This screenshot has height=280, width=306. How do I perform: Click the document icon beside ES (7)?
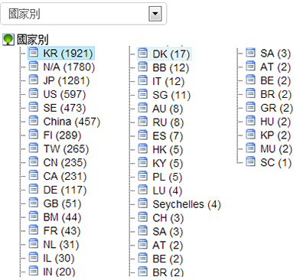click(x=143, y=135)
